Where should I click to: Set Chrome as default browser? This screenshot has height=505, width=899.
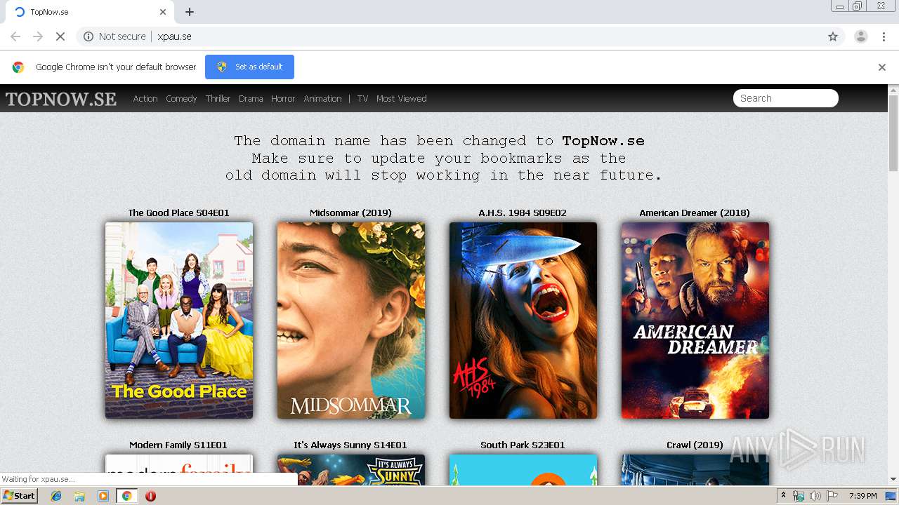249,67
